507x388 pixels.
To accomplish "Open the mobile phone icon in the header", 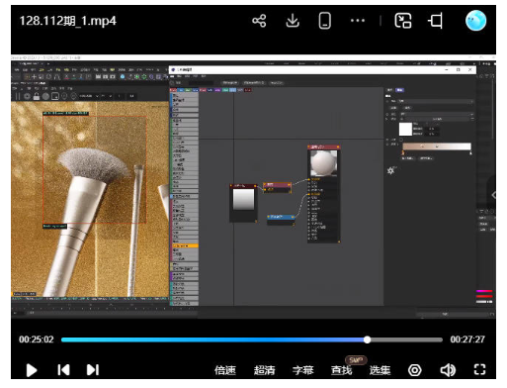I will point(324,21).
